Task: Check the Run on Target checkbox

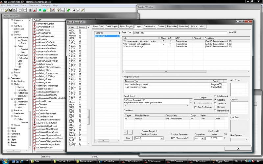Action: coord(157,131)
